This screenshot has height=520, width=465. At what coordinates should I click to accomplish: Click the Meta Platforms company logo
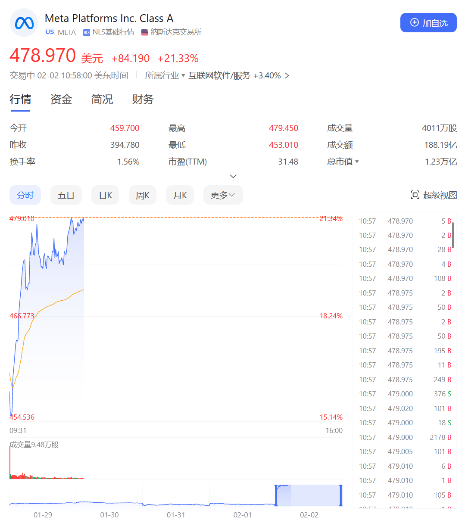click(24, 22)
